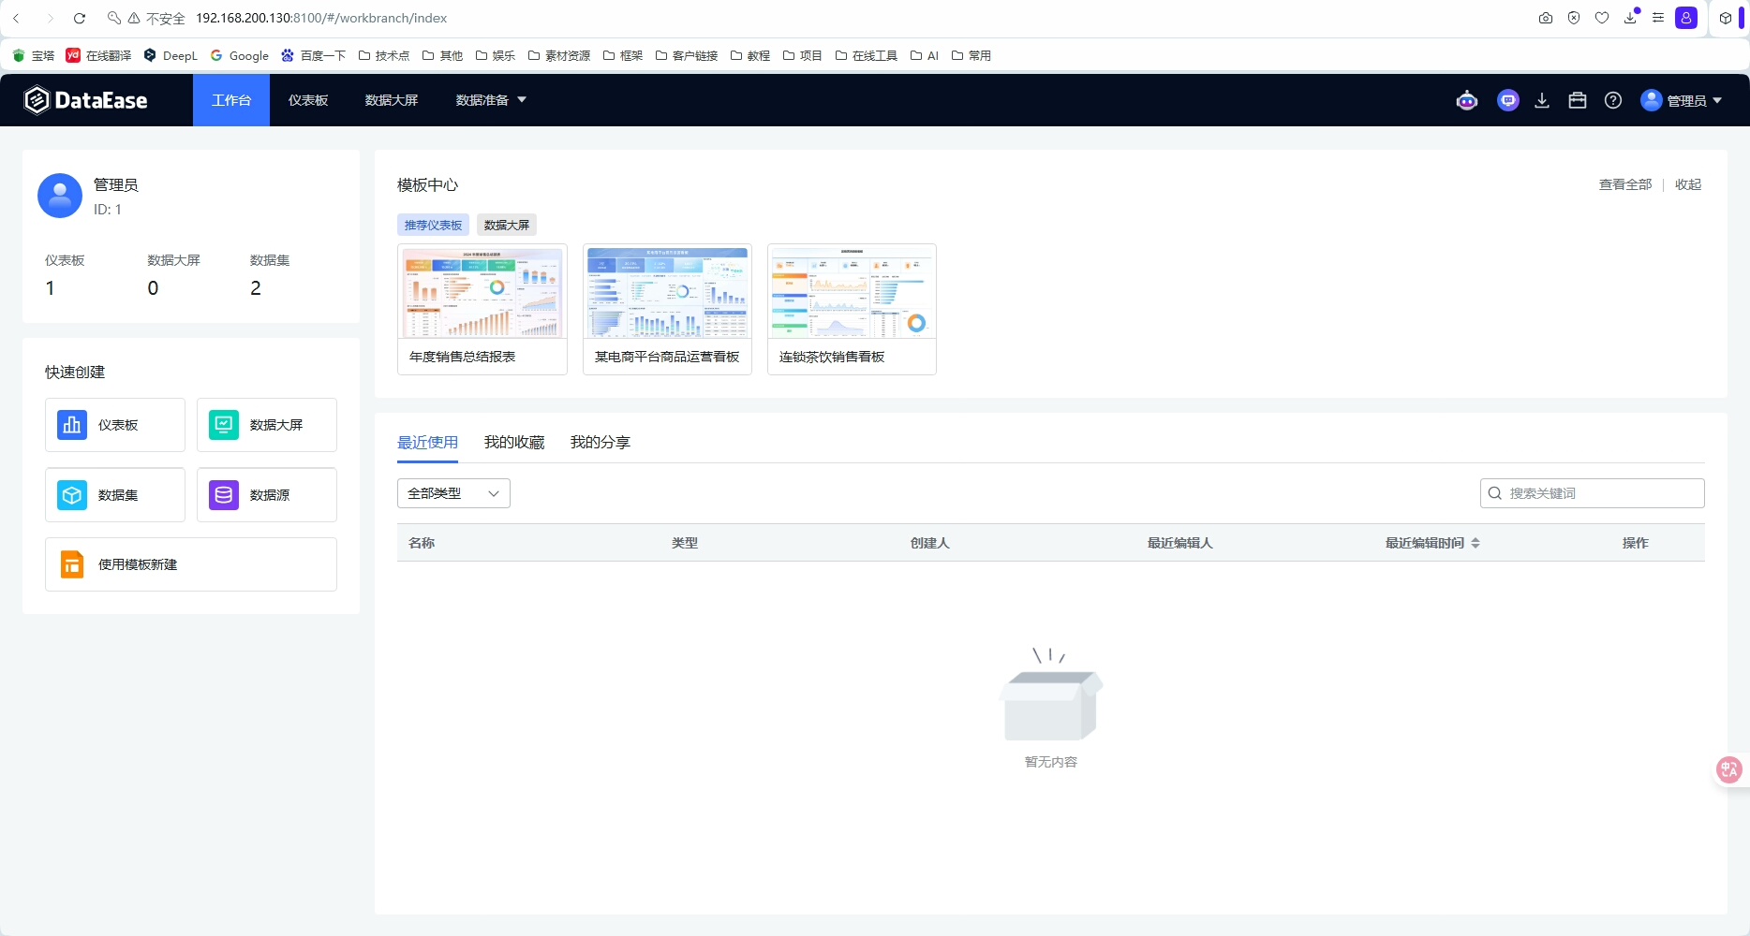The height and width of the screenshot is (936, 1750).
Task: Click 查看全部 in the template center
Action: click(1625, 184)
